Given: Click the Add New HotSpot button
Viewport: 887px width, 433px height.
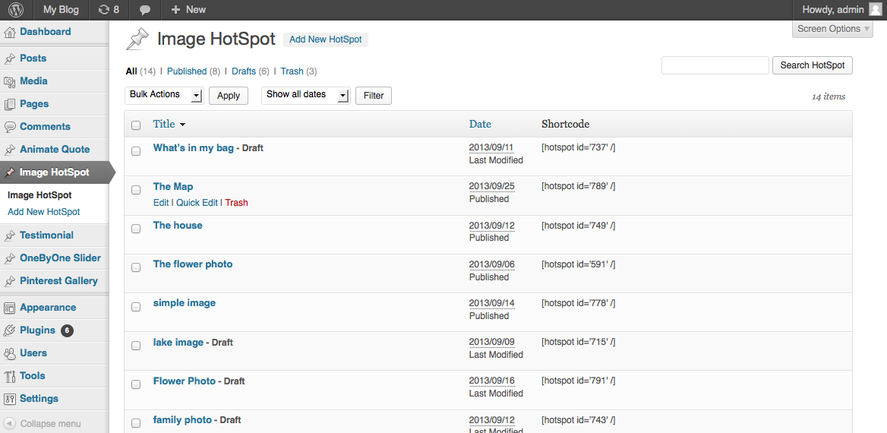Looking at the screenshot, I should click(325, 40).
